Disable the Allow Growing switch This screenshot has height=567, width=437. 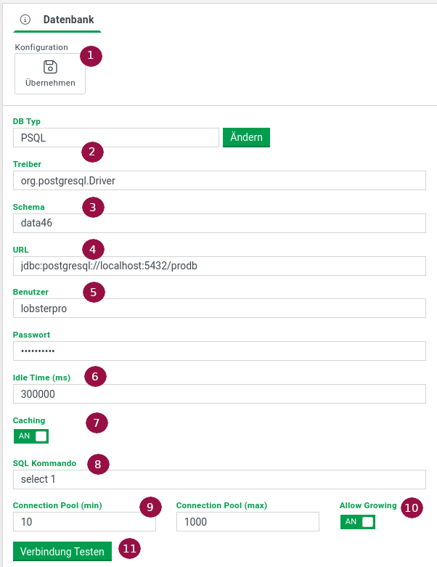click(x=357, y=522)
